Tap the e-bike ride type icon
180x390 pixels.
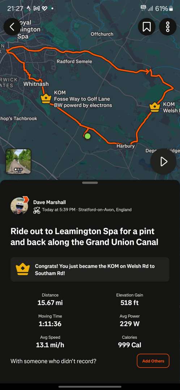(x=37, y=210)
